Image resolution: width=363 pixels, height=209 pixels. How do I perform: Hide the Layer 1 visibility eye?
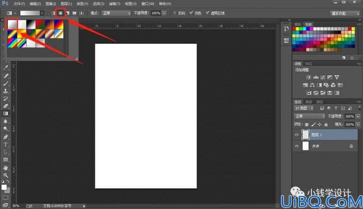(297, 135)
